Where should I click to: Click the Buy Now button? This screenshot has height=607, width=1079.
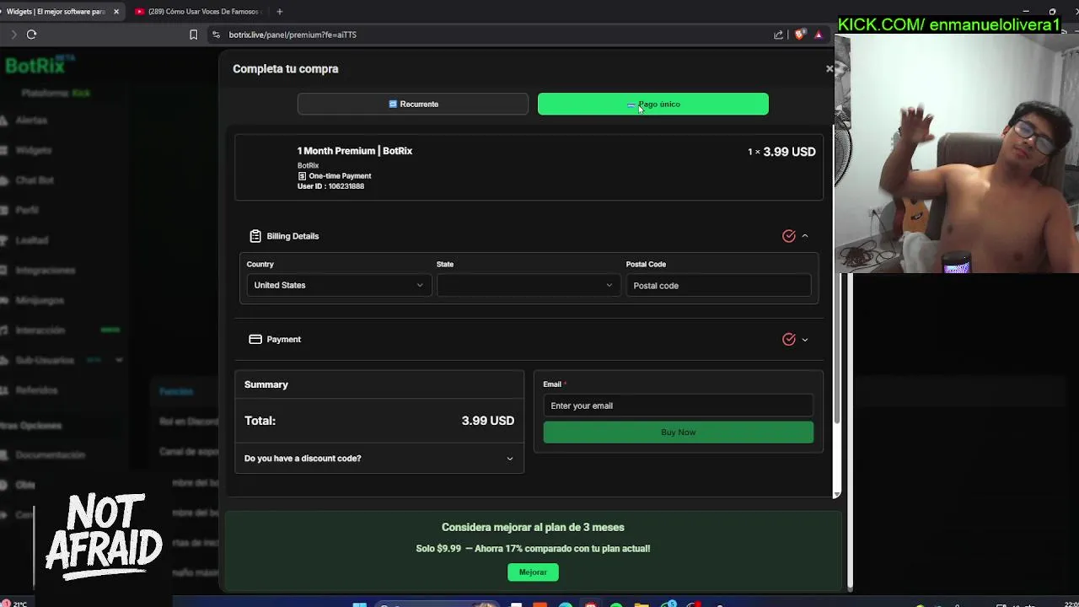tap(679, 432)
